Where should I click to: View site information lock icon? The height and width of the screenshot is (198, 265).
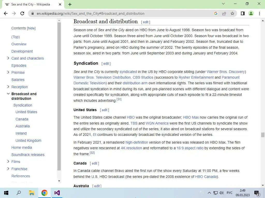click(x=33, y=13)
